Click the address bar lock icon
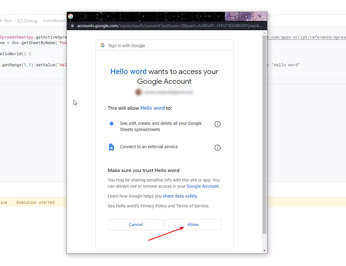Viewport: 346px width, 266px height. click(72, 26)
